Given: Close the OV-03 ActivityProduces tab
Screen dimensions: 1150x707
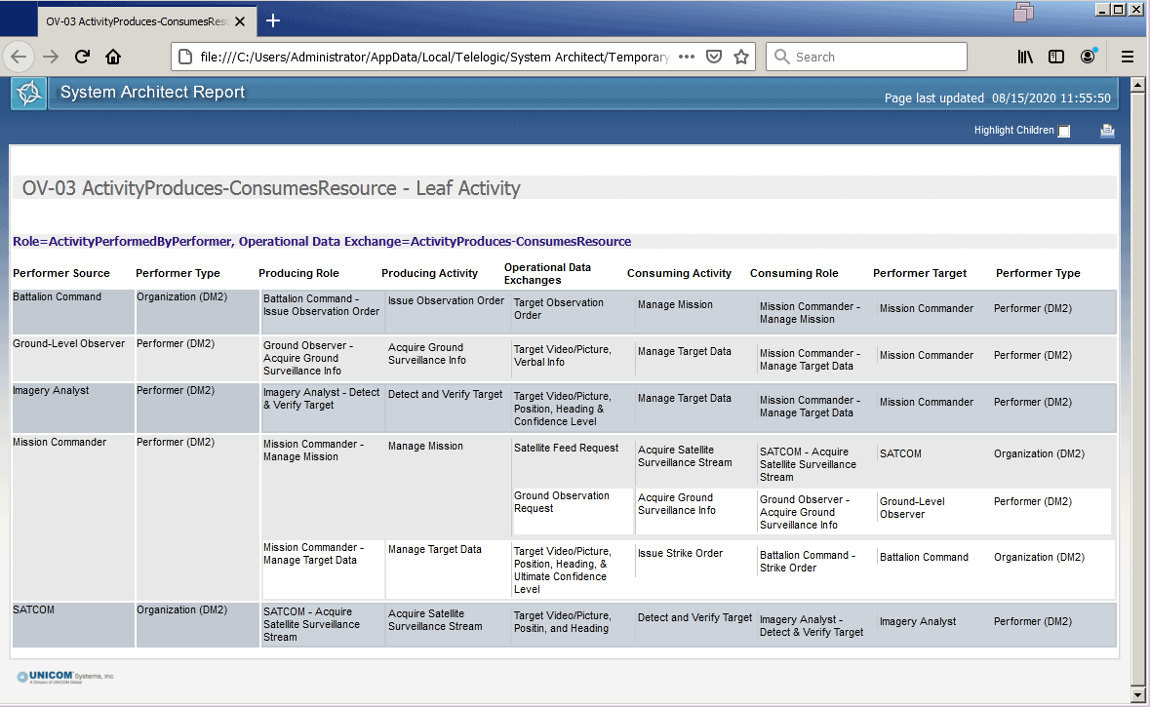Looking at the screenshot, I should [x=240, y=21].
